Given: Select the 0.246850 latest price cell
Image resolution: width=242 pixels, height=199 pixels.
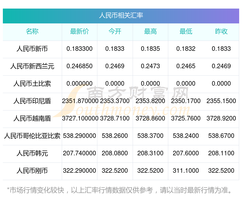Looking at the screenshot, I should click(79, 66).
